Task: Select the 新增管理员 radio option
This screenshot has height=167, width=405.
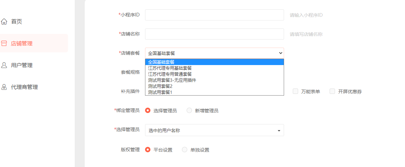Action: click(189, 110)
